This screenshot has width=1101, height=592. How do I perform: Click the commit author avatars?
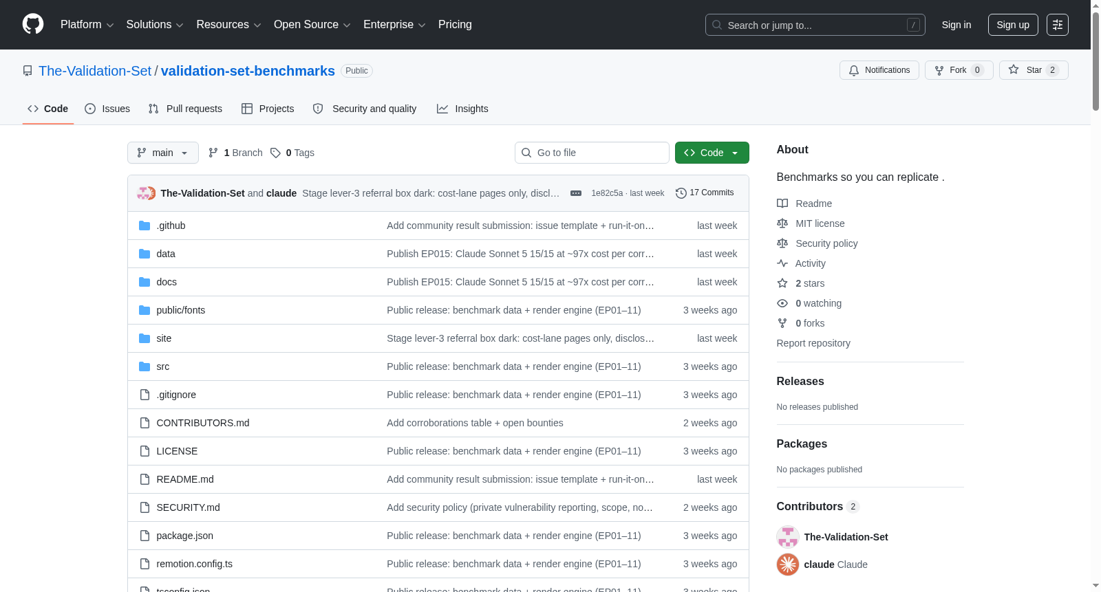click(146, 193)
